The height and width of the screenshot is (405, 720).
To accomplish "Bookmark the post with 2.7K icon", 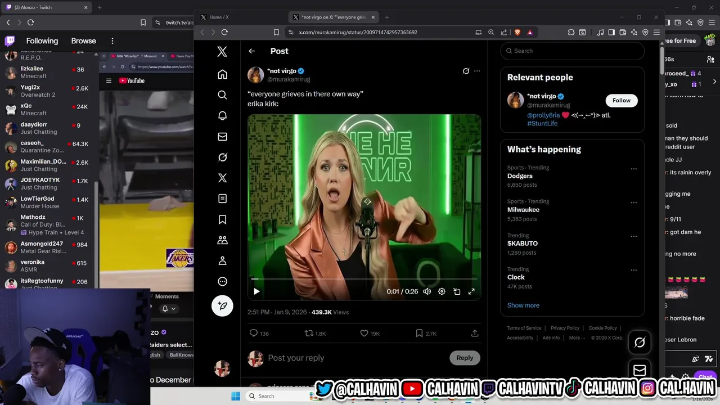I will pos(426,333).
